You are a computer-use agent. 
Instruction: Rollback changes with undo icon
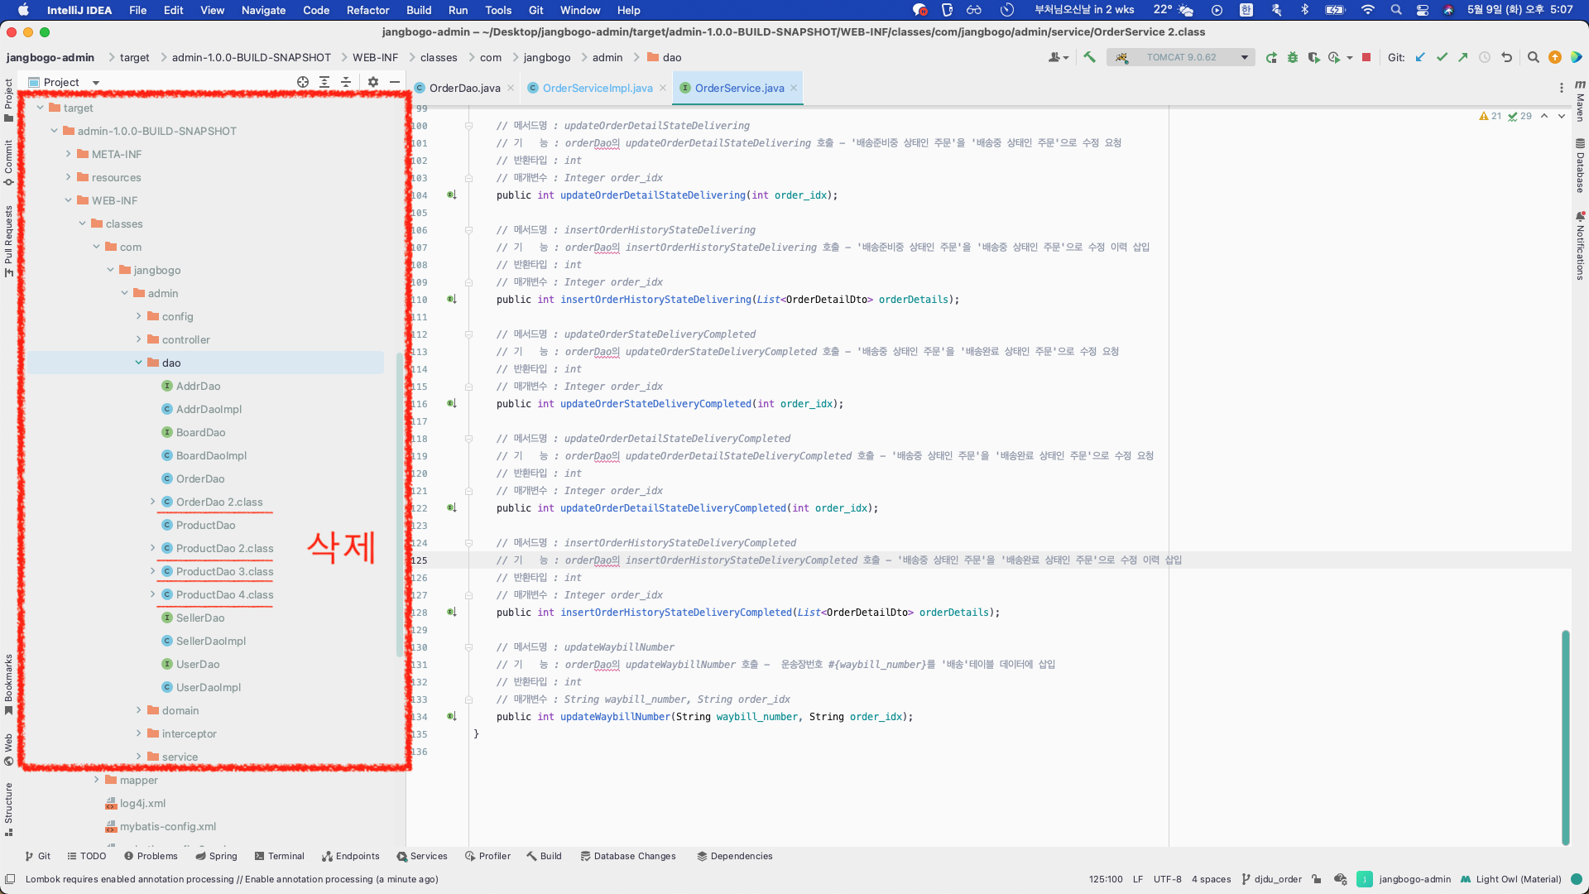tap(1506, 57)
